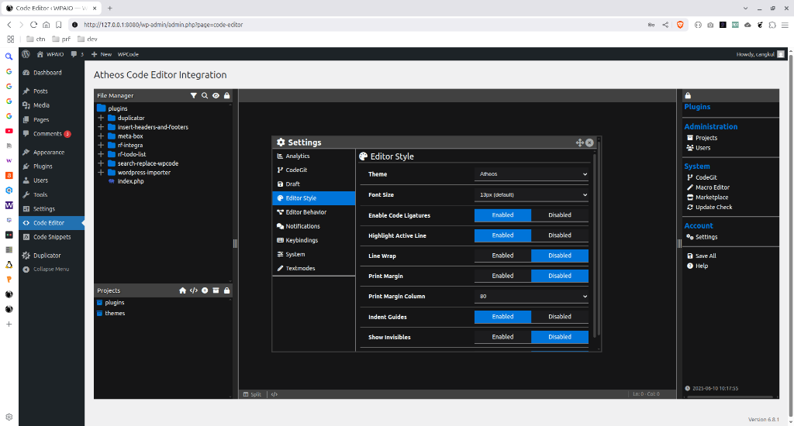Click the Projects panel lock icon
This screenshot has height=426, width=794.
click(x=227, y=290)
